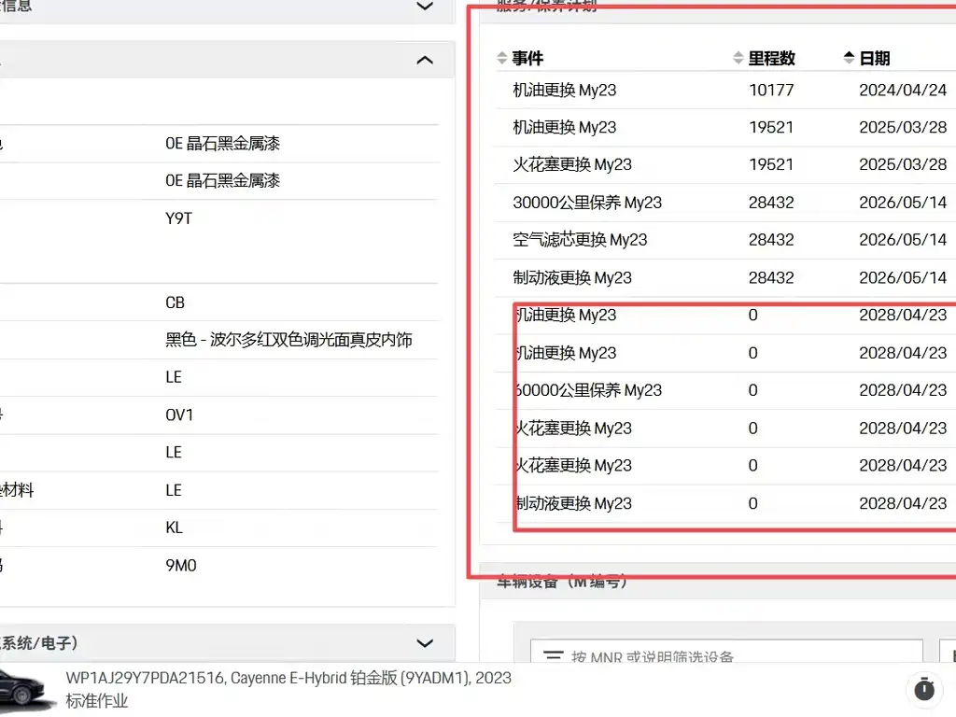Click the stopwatch timer icon
Image resolution: width=956 pixels, height=717 pixels.
coord(924,690)
